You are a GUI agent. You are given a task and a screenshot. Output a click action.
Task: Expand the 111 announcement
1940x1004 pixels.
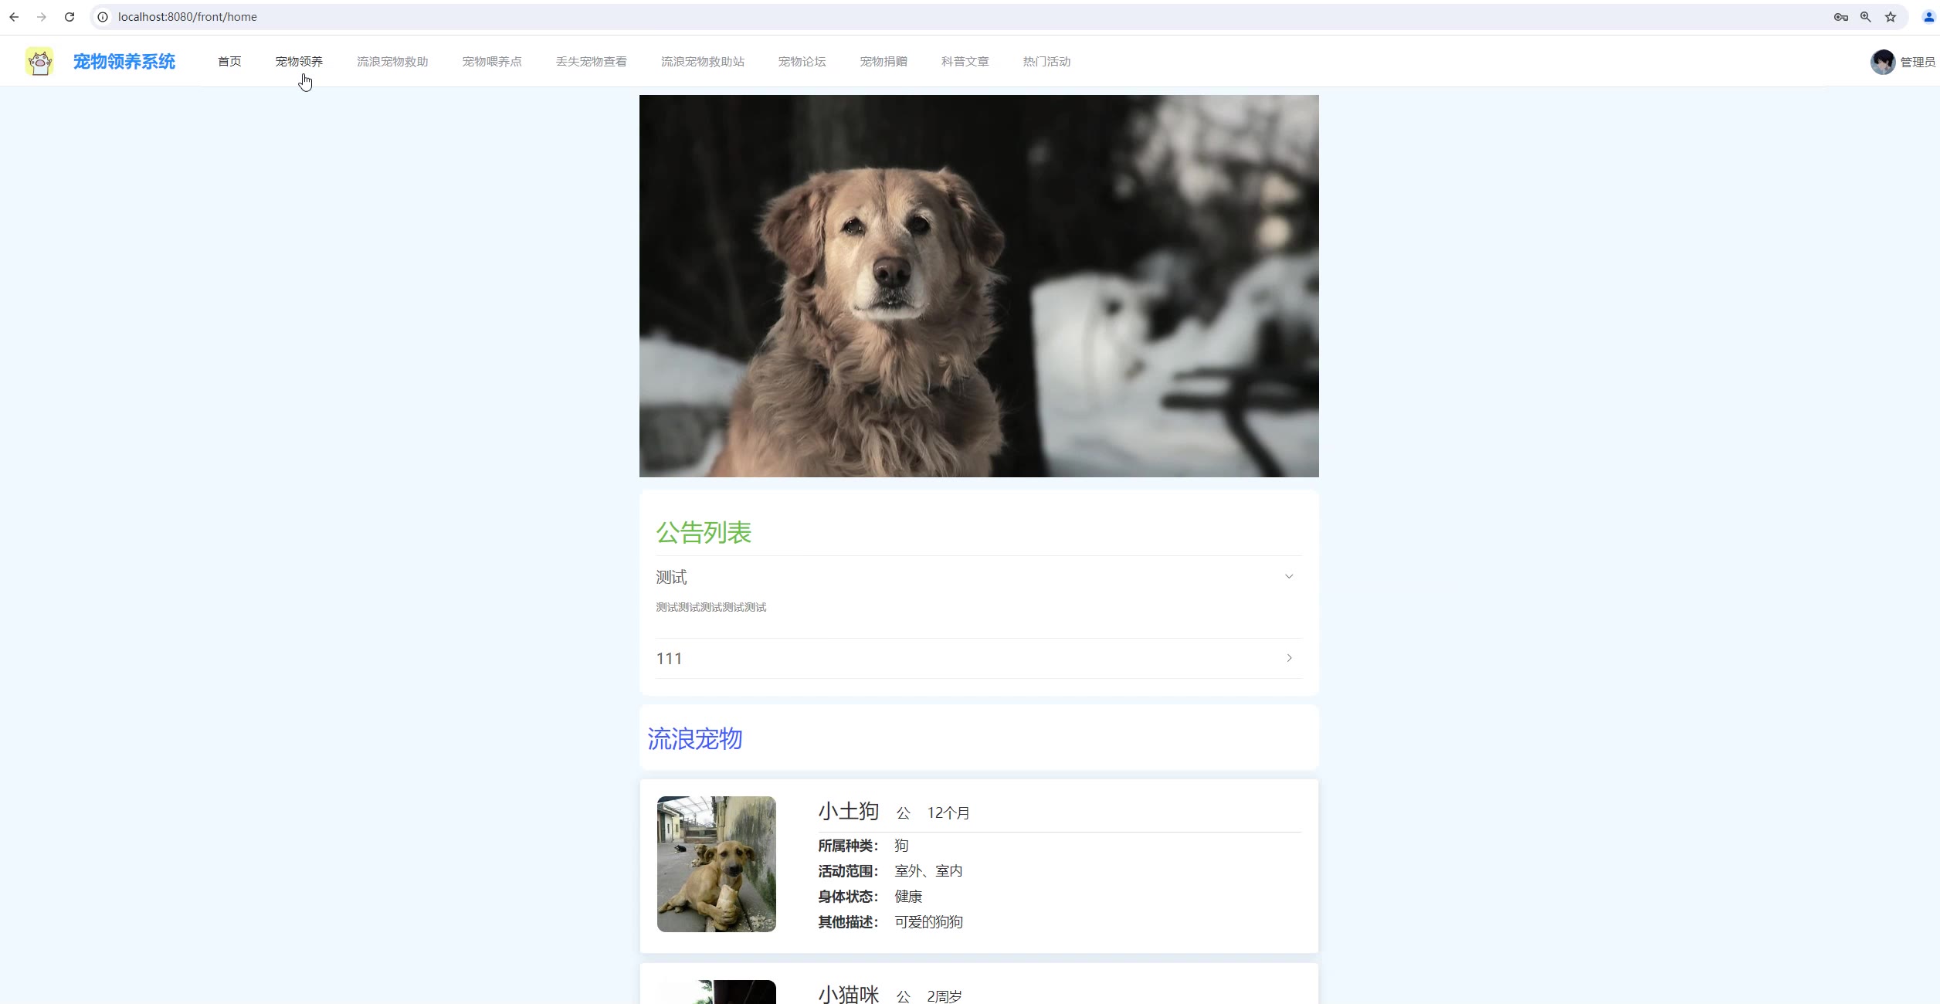(1288, 658)
